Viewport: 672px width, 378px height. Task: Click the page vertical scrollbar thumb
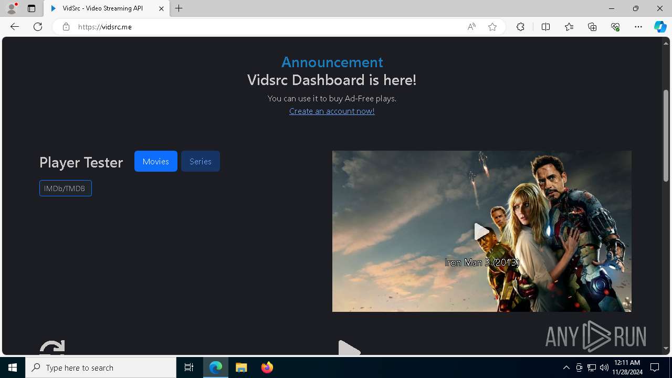(x=666, y=136)
